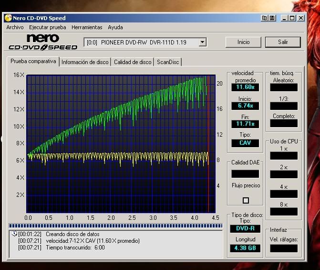This screenshot has width=320, height=270.
Task: Click the Salir button
Action: point(283,42)
